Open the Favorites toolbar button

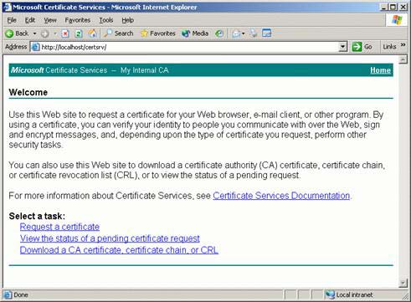(158, 33)
